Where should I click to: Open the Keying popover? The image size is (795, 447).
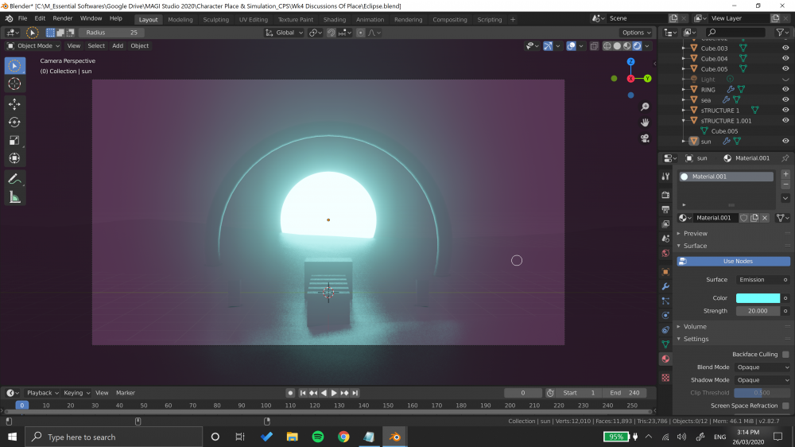click(x=76, y=393)
